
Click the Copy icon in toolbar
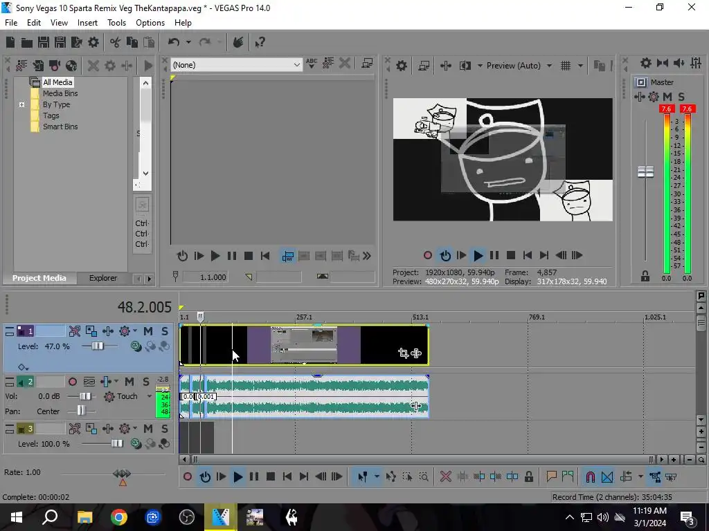tap(132, 42)
